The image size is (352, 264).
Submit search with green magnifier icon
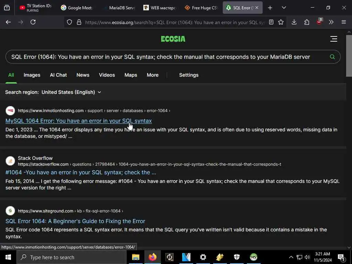click(x=332, y=57)
